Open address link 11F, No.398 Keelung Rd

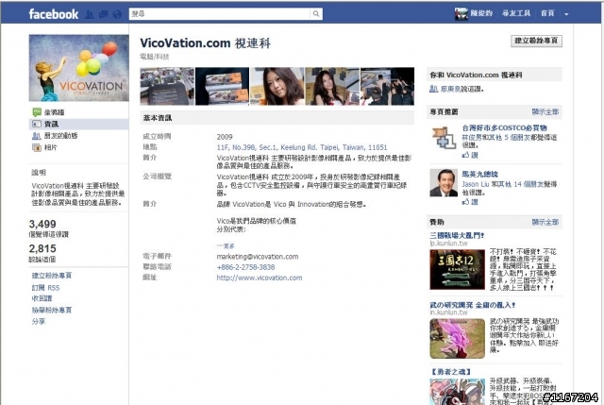coord(302,147)
